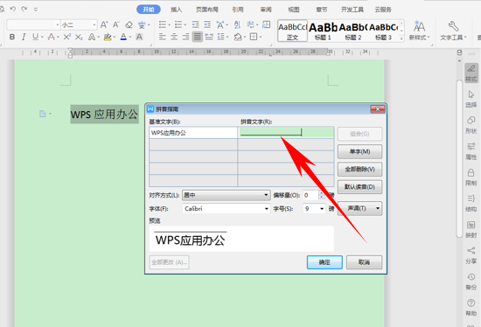Open the 声调(T) dropdown button

pos(359,209)
